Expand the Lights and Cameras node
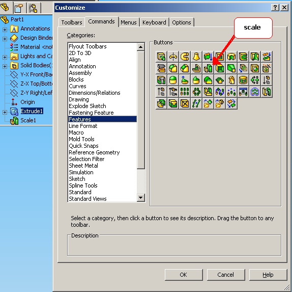 [5, 57]
